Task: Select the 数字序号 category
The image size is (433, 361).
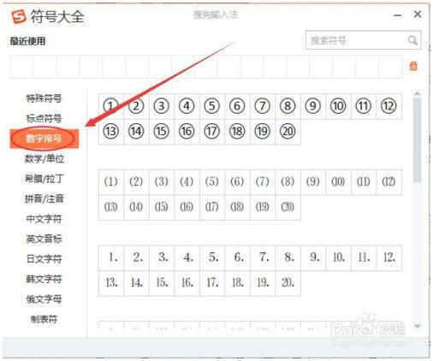Action: (44, 139)
